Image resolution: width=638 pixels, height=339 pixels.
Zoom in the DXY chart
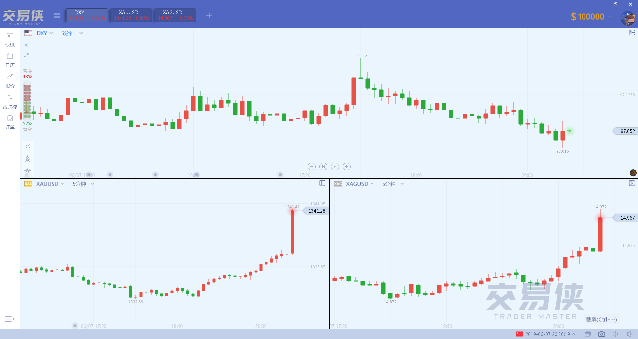click(x=347, y=167)
